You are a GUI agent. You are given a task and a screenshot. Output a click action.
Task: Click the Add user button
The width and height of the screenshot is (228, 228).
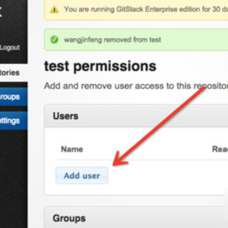82,175
